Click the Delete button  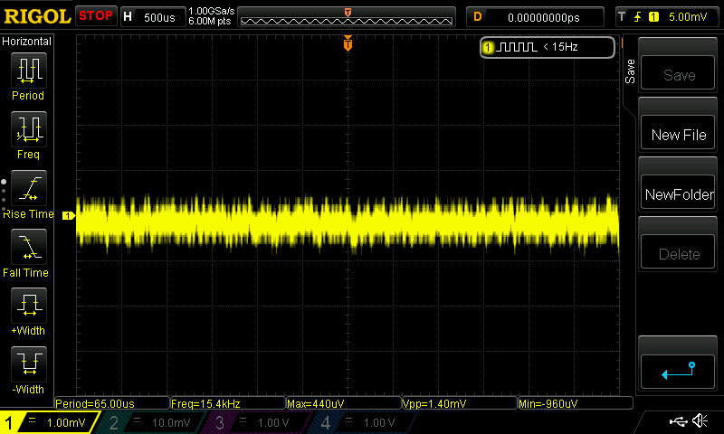pyautogui.click(x=678, y=251)
